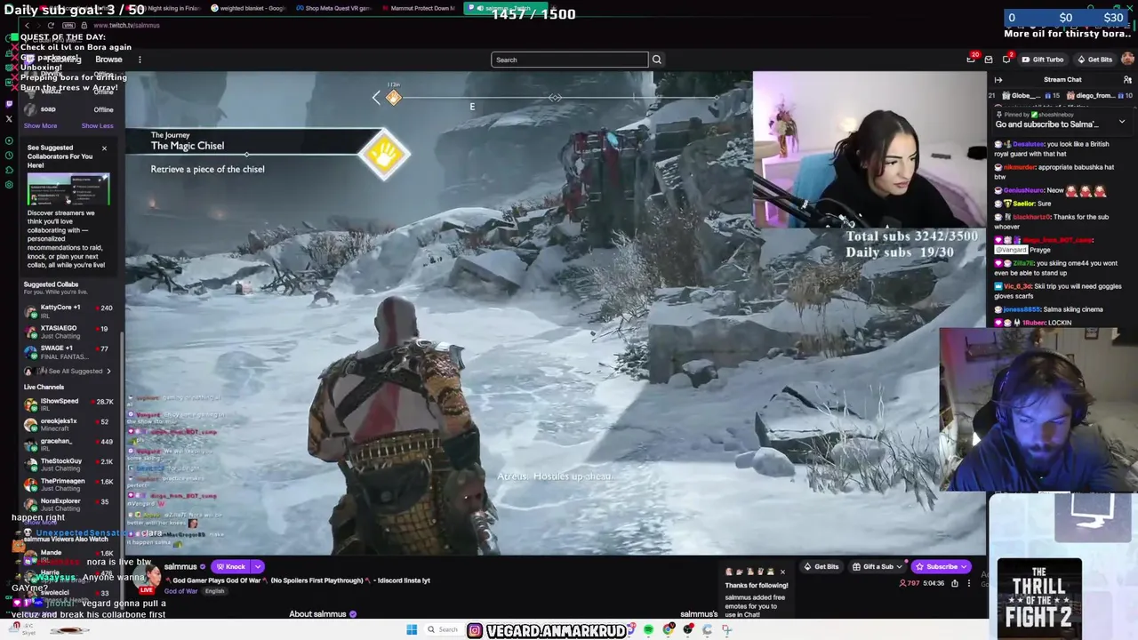Viewport: 1138px width, 640px height.
Task: Click Show Less in followed channels
Action: pos(98,125)
